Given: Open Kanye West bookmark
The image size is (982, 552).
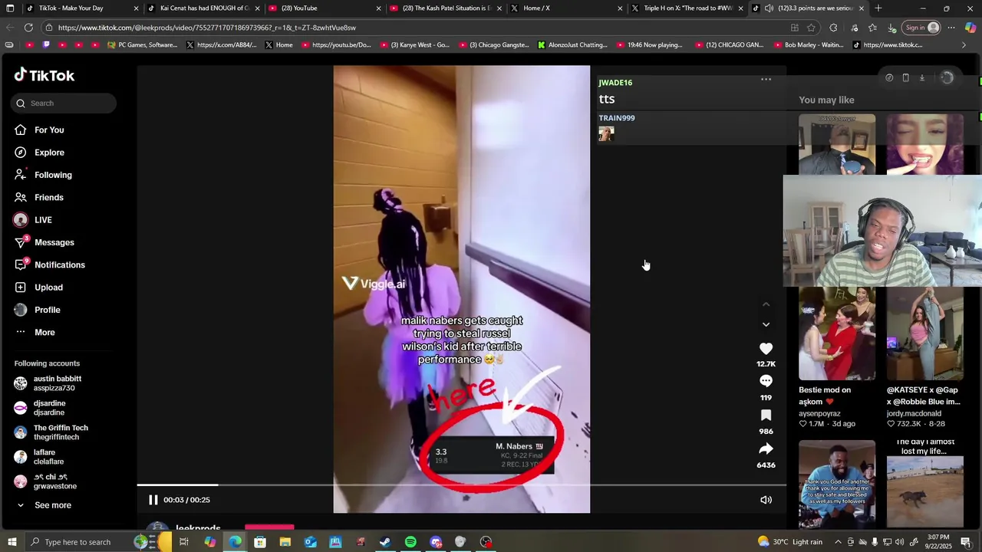Looking at the screenshot, I should tap(415, 45).
